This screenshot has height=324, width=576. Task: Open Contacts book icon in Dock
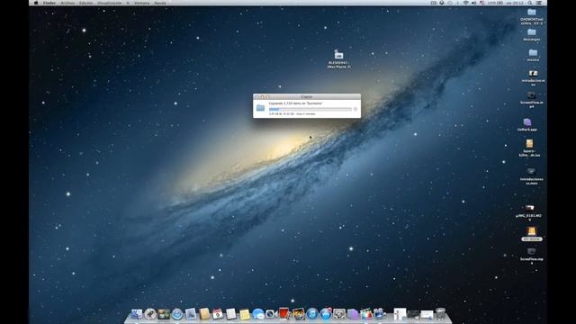[x=204, y=314]
